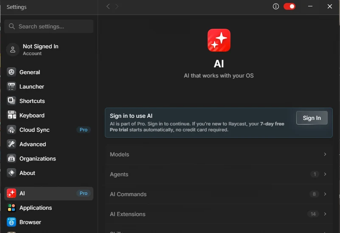The width and height of the screenshot is (340, 233).
Task: Click the Keyboard sidebar icon
Action: click(11, 115)
